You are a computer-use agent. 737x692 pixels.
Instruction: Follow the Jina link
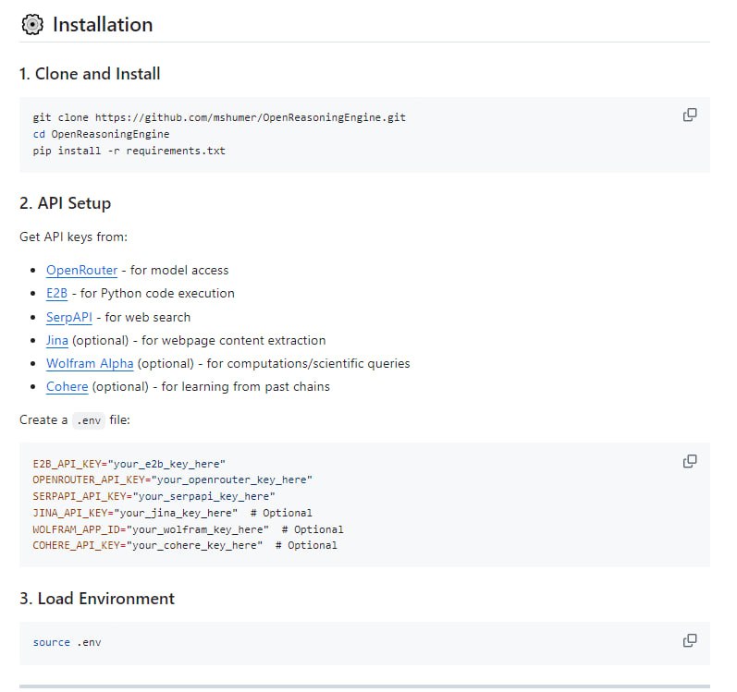(57, 340)
